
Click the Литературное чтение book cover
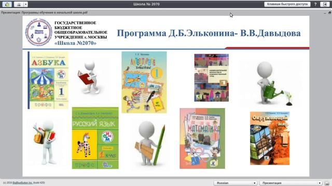[x=144, y=82]
